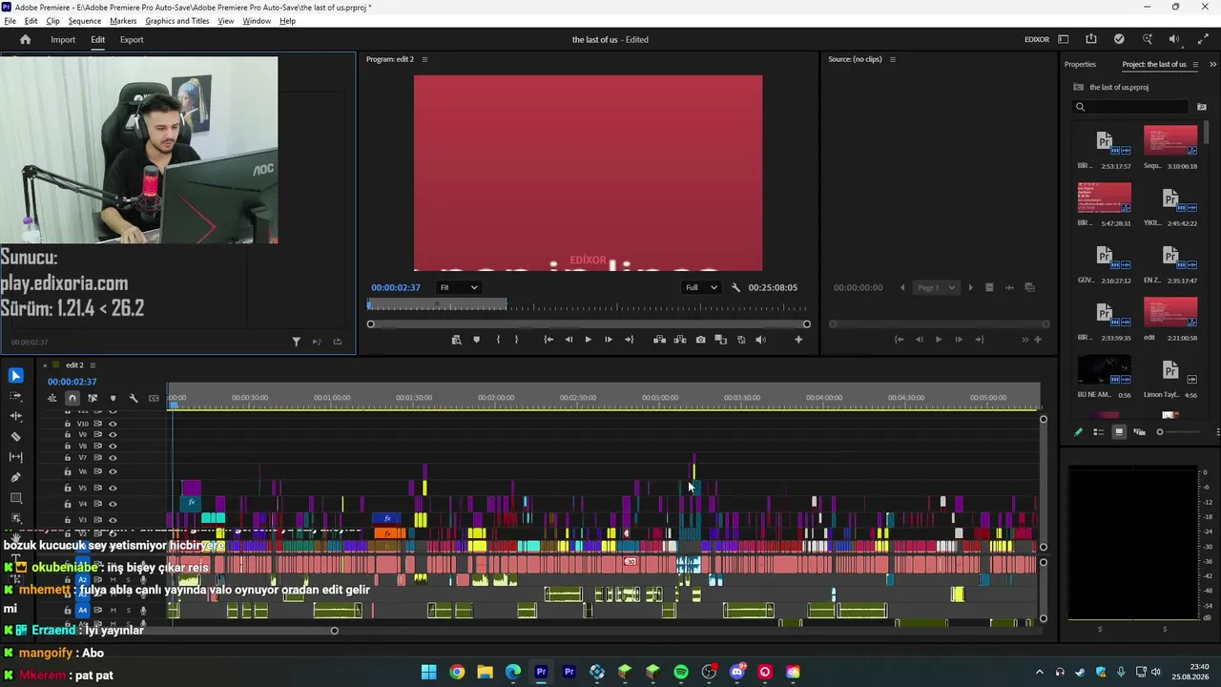Open the Full playback resolution dropdown
The width and height of the screenshot is (1221, 687).
(x=701, y=287)
